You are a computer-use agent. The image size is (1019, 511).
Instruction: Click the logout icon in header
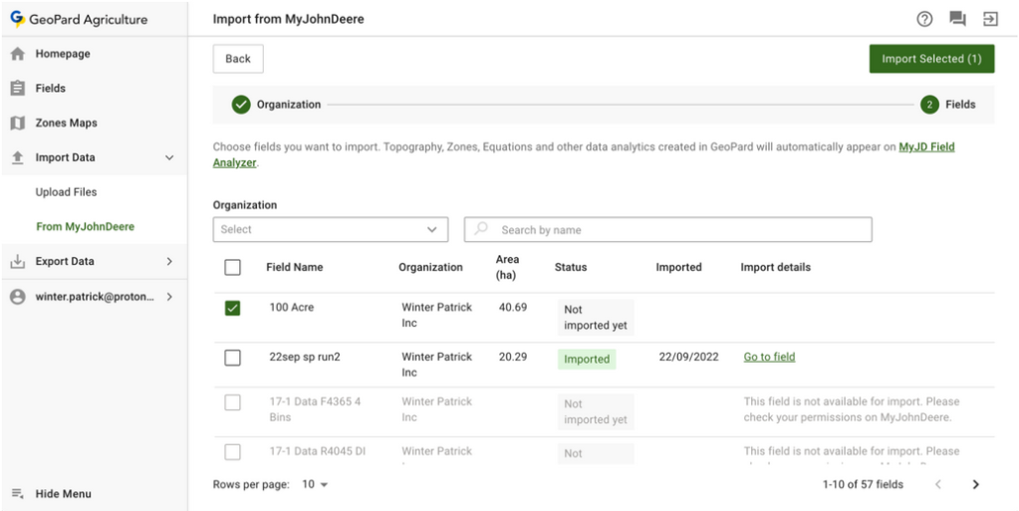(x=990, y=19)
